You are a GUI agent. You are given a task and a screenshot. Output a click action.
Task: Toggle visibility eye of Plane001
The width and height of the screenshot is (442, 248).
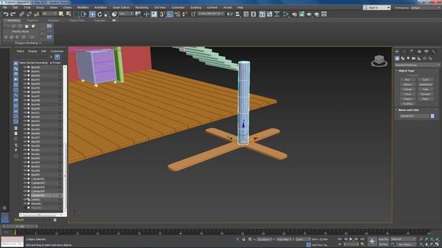click(25, 204)
